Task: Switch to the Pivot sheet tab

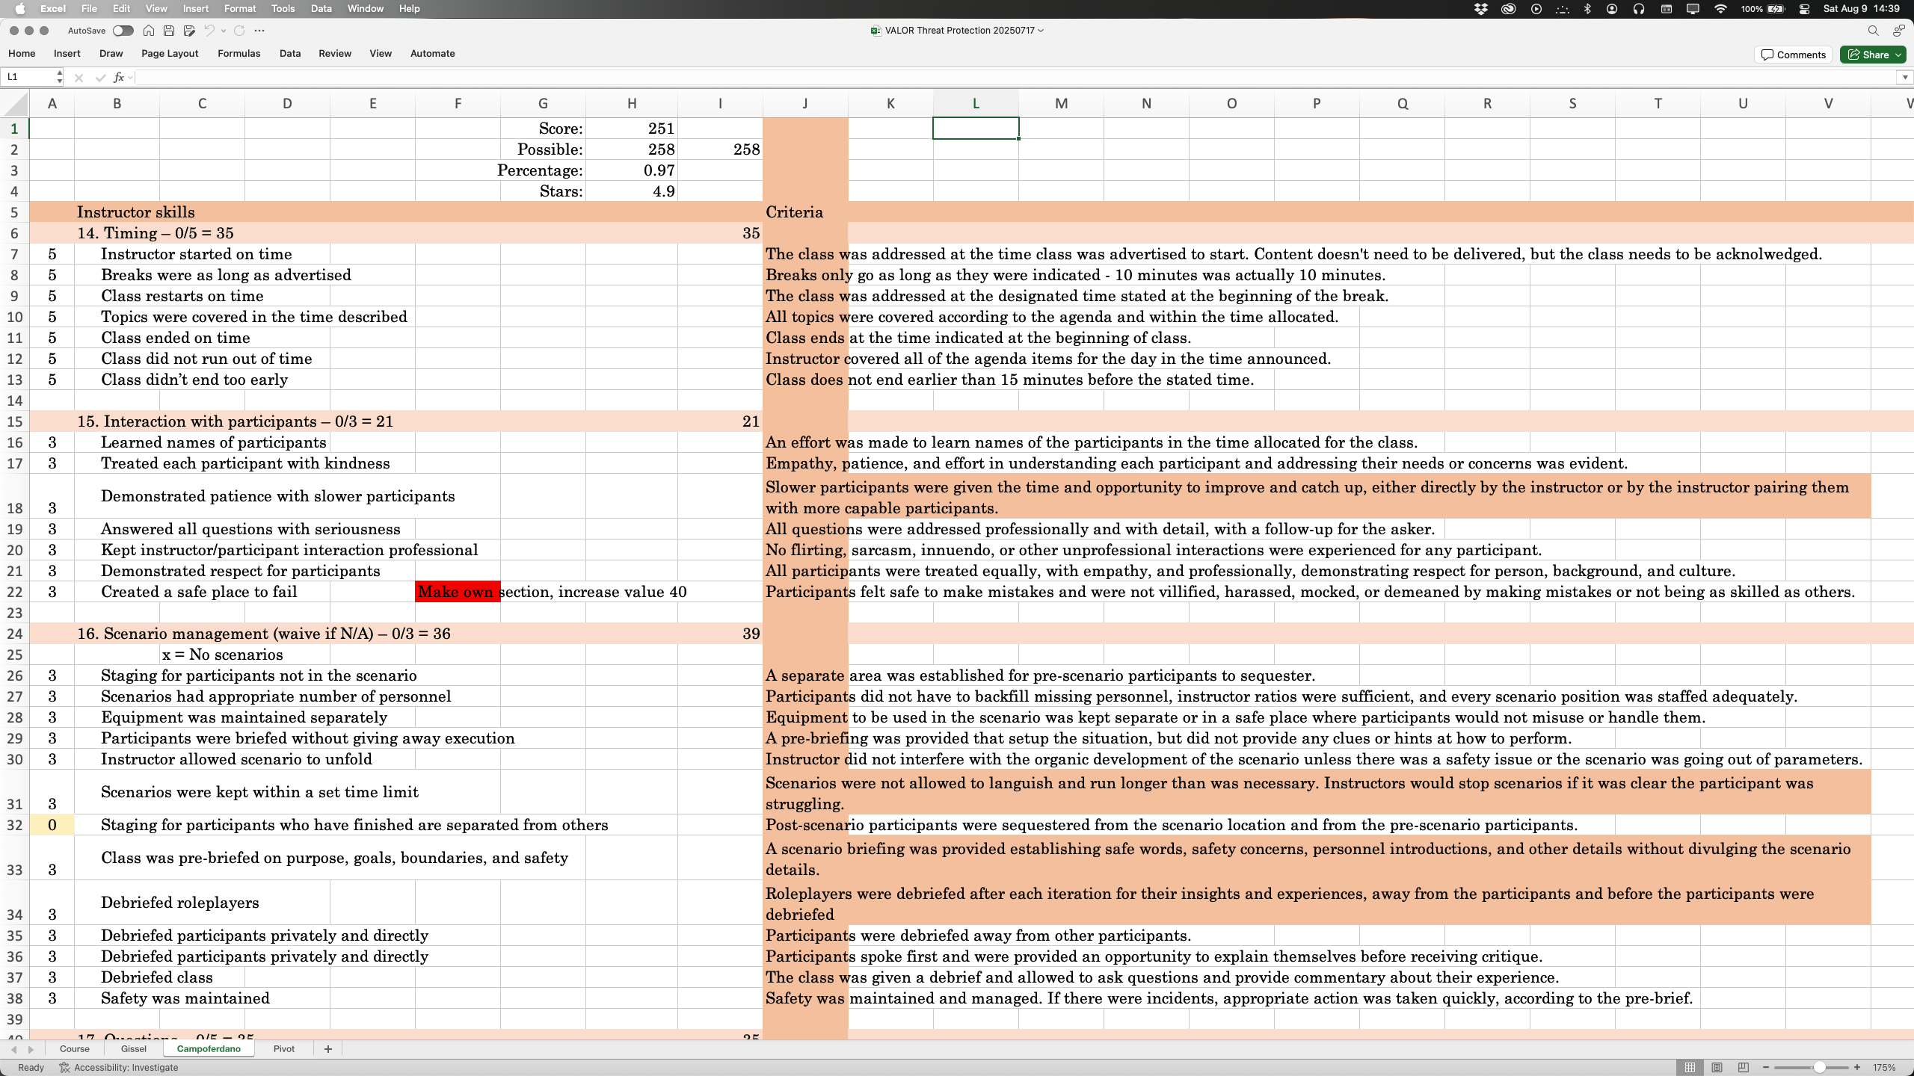Action: click(284, 1048)
